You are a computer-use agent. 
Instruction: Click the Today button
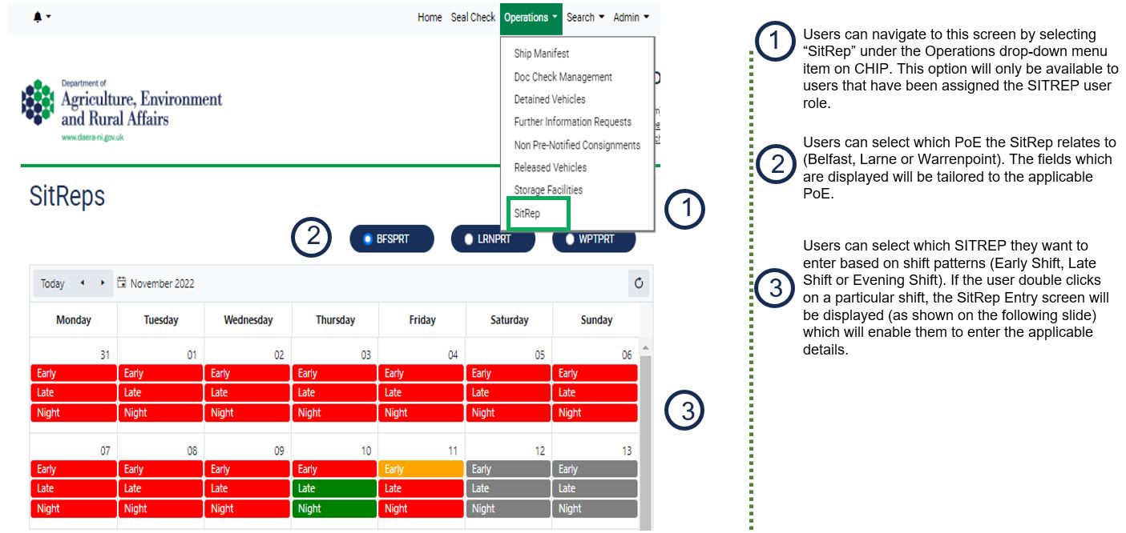[x=53, y=283]
